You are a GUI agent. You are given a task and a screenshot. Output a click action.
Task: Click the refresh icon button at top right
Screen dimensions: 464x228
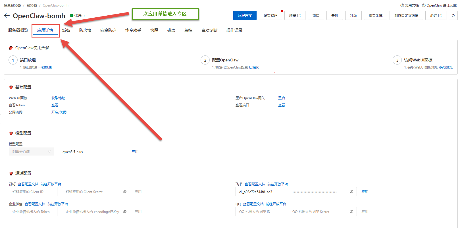453,16
